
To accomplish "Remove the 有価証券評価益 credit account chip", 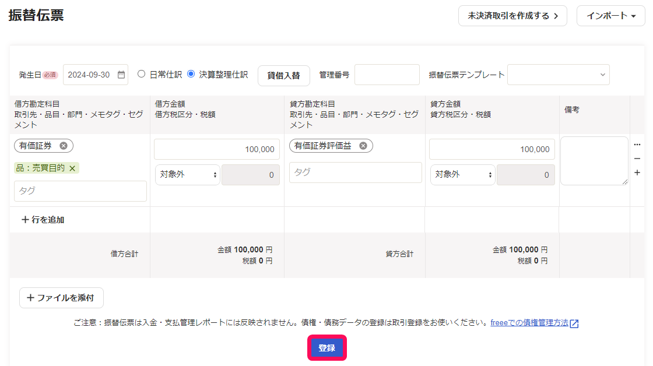I will tap(363, 146).
